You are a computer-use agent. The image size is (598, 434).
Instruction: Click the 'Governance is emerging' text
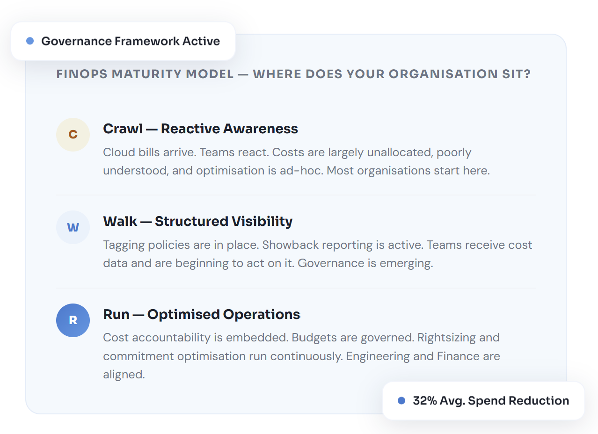click(365, 263)
